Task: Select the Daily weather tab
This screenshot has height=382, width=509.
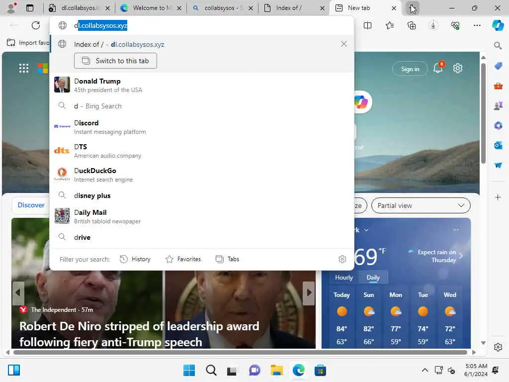Action: [x=373, y=278]
